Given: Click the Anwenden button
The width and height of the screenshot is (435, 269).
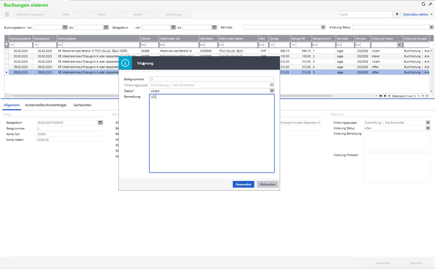Looking at the screenshot, I should 243,184.
